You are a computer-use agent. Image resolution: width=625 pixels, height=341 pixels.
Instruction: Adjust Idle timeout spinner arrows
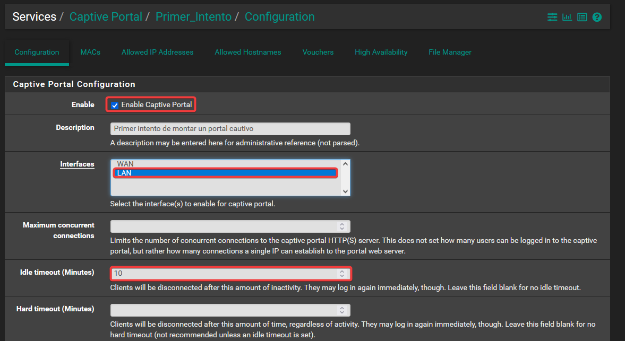point(342,274)
